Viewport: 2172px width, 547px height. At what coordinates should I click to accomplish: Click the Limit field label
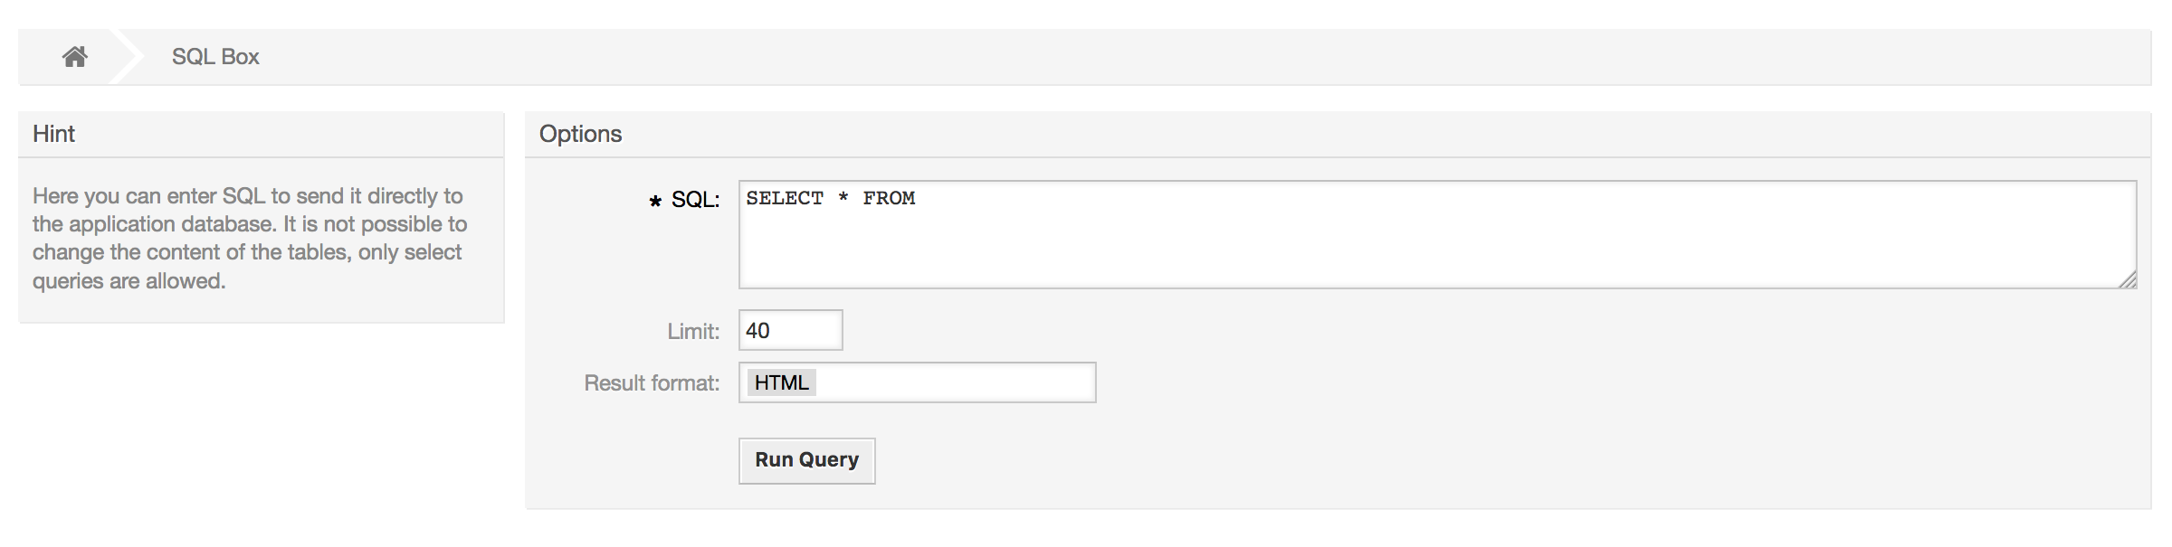(691, 329)
